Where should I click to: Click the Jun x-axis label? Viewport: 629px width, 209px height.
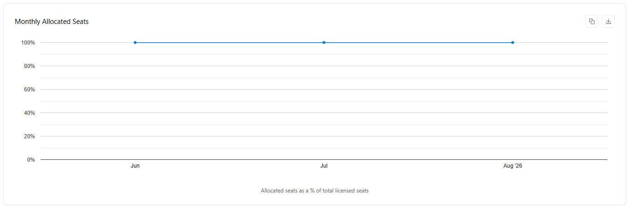click(x=135, y=166)
